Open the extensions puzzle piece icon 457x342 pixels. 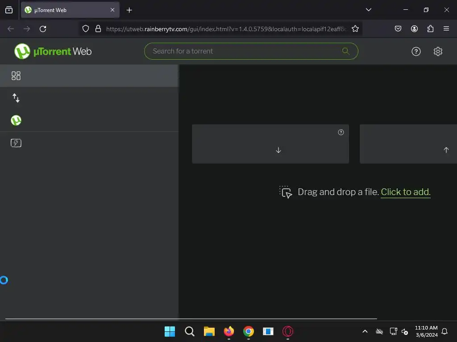[x=430, y=28]
